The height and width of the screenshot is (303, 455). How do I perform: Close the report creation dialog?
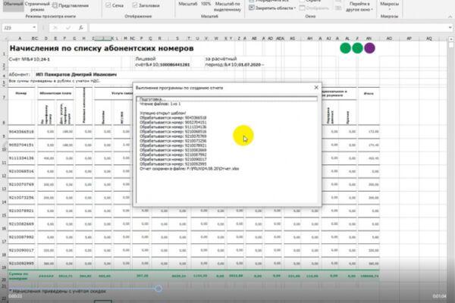point(316,87)
